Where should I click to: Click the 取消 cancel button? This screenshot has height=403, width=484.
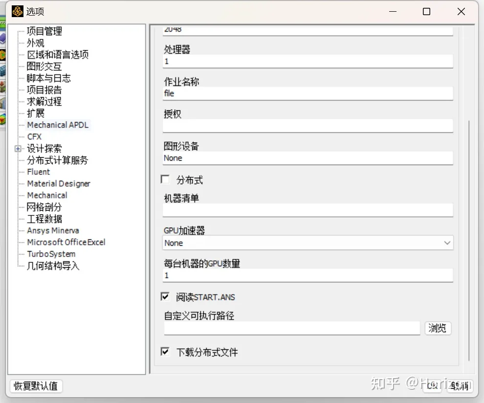pyautogui.click(x=459, y=385)
